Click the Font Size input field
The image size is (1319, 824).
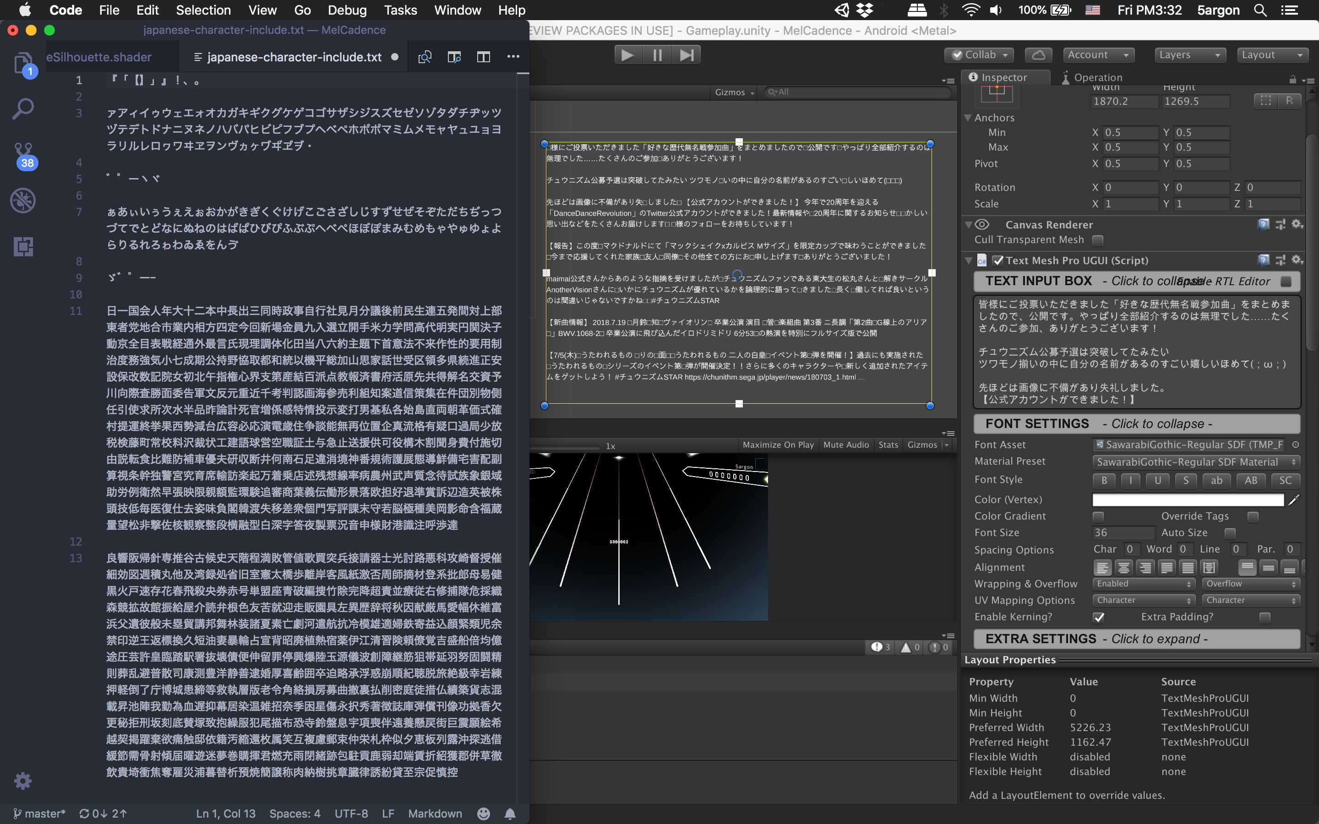click(x=1123, y=533)
